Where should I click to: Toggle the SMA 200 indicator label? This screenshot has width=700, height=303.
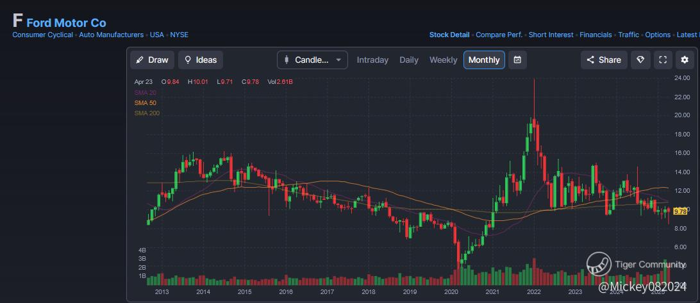click(147, 113)
